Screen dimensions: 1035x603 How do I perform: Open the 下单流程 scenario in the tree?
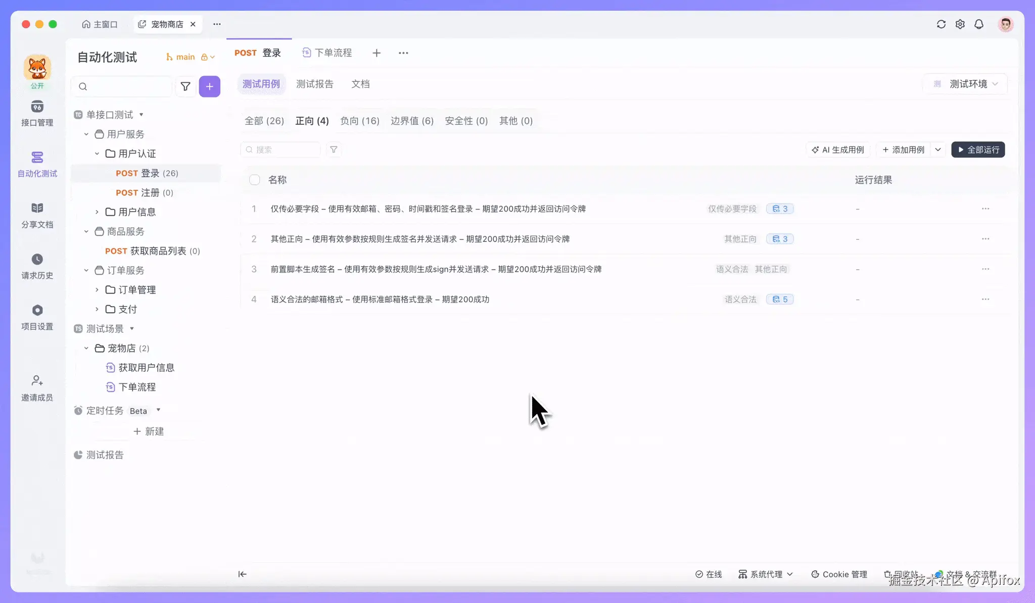tap(137, 387)
